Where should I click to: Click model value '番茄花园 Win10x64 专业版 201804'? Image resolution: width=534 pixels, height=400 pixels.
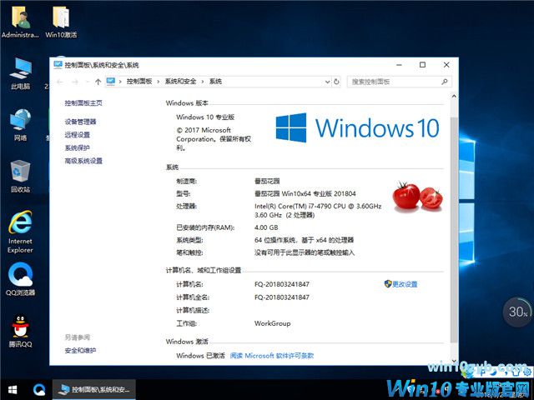[305, 194]
